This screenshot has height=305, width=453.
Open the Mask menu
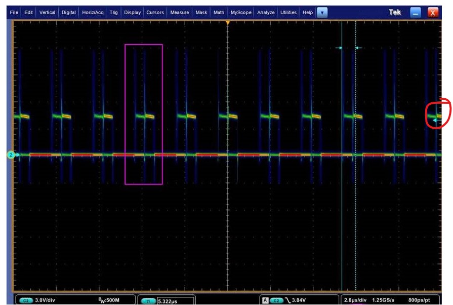(x=201, y=13)
